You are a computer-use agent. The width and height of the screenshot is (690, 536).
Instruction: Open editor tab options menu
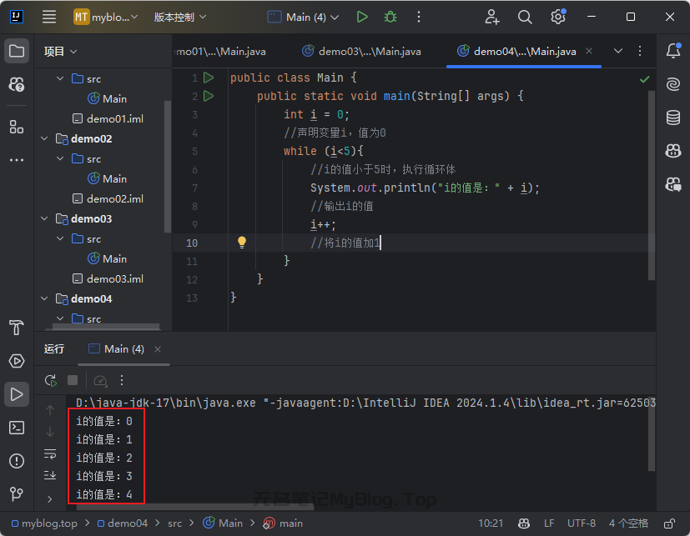640,51
